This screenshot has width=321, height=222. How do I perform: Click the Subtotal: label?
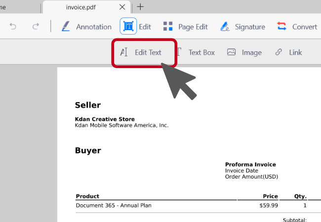click(295, 220)
